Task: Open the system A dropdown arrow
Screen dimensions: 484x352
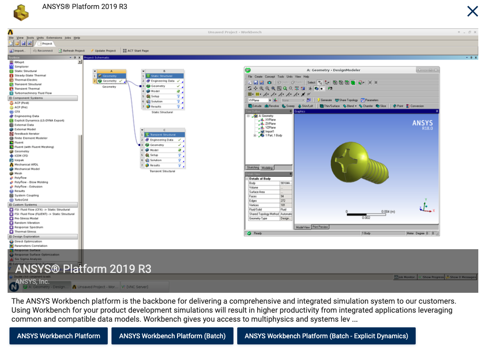Action: tap(95, 71)
